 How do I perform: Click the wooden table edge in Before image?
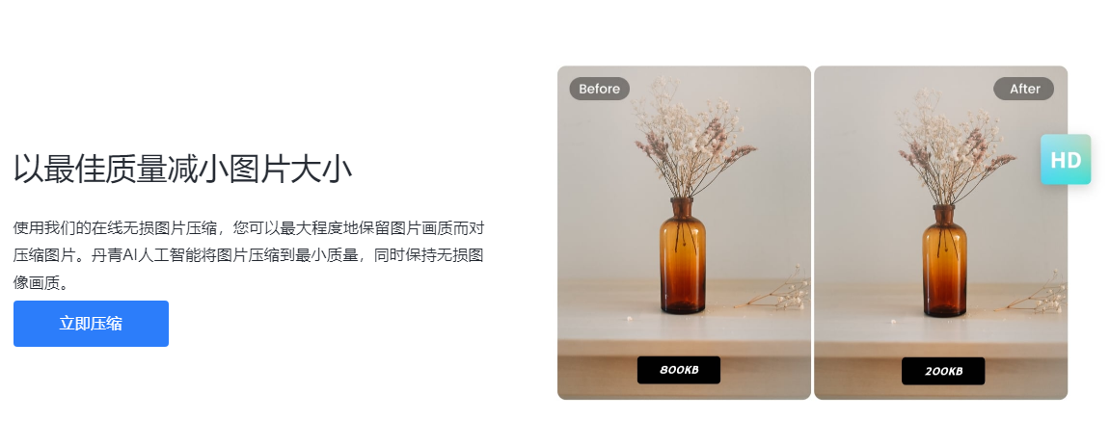point(684,347)
